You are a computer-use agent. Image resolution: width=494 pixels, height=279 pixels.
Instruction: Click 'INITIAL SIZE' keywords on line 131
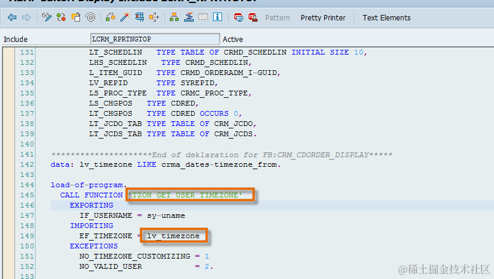click(320, 52)
